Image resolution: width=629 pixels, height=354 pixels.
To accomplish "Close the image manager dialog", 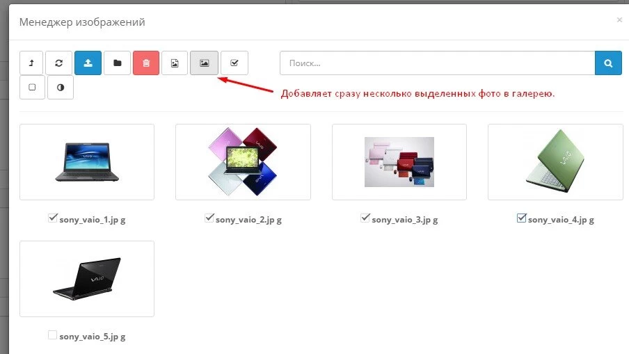I will 619,19.
